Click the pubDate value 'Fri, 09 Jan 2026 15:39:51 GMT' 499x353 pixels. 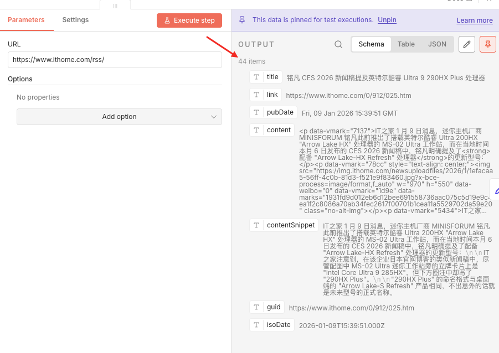[349, 113]
